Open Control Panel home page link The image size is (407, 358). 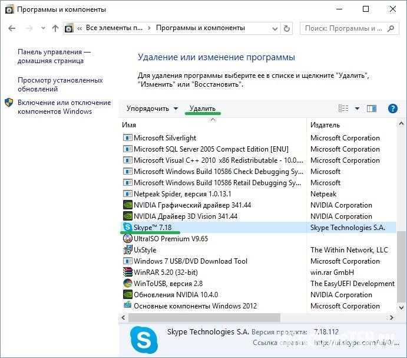point(54,56)
